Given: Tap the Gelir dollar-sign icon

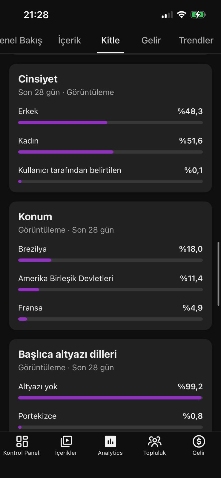Looking at the screenshot, I should tap(199, 441).
